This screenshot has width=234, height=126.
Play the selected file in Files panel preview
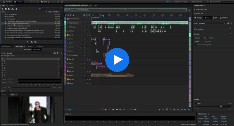(28, 42)
